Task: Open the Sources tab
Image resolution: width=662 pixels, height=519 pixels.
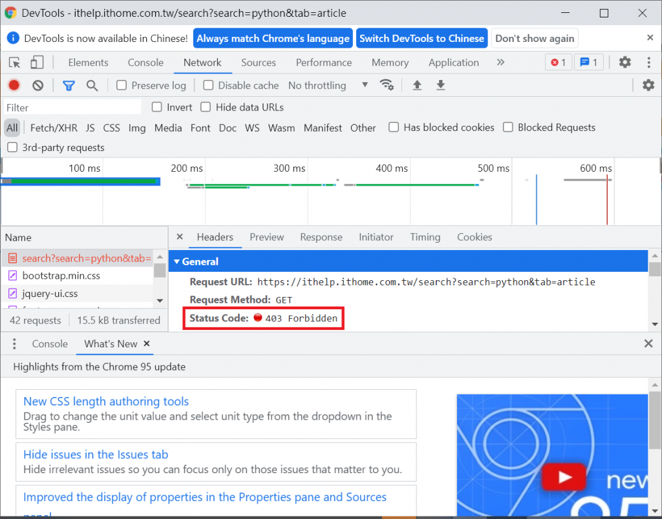Action: 259,63
